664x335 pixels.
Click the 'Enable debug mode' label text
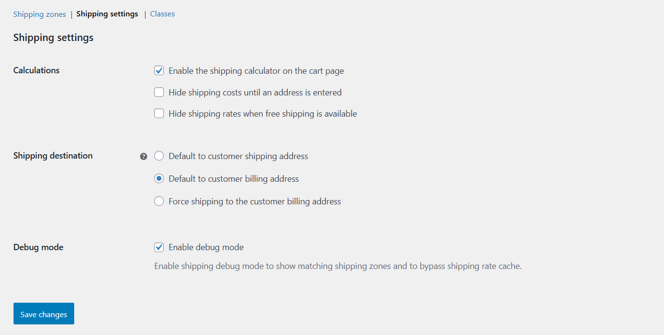206,247
